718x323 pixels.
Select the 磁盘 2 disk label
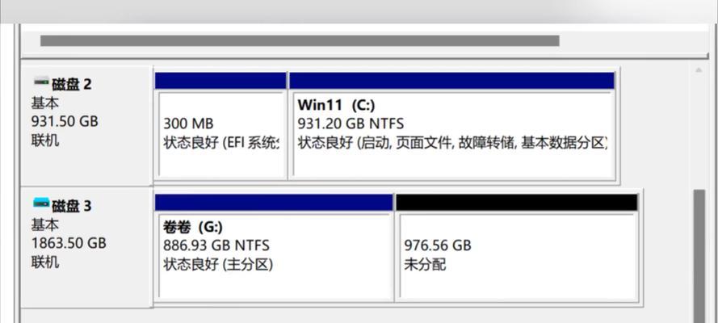pos(71,85)
